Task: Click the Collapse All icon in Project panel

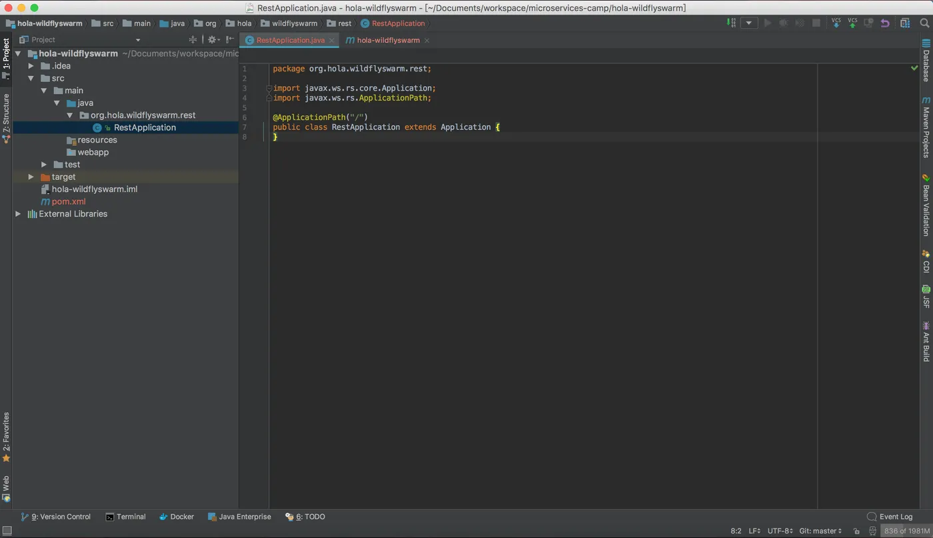Action: [x=193, y=40]
